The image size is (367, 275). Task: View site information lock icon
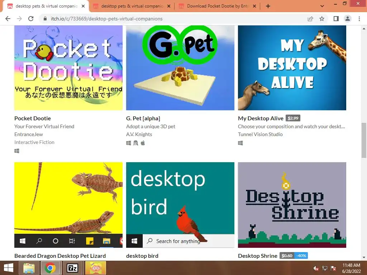(45, 19)
